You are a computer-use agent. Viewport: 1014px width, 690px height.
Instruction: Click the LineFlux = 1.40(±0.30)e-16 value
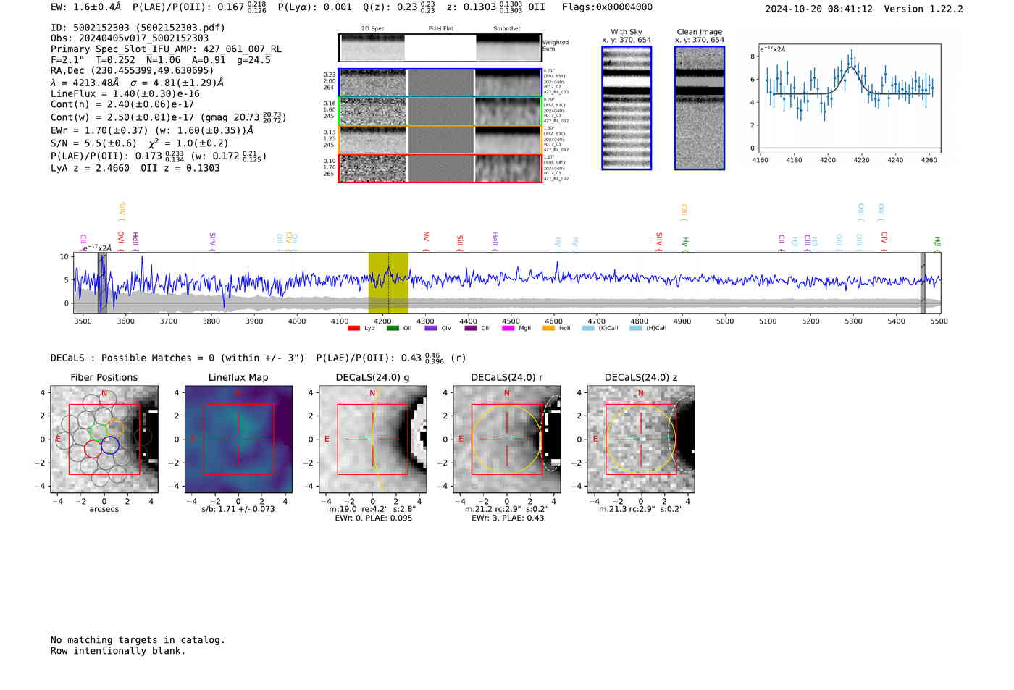point(125,93)
